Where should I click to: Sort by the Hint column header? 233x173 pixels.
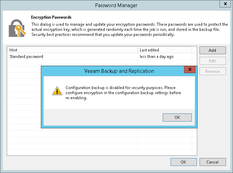tap(73, 50)
